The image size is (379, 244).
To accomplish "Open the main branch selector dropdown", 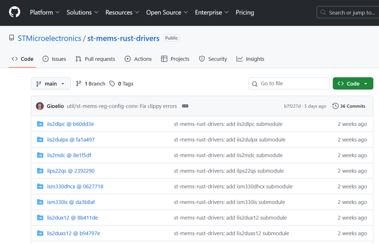I will click(x=51, y=83).
